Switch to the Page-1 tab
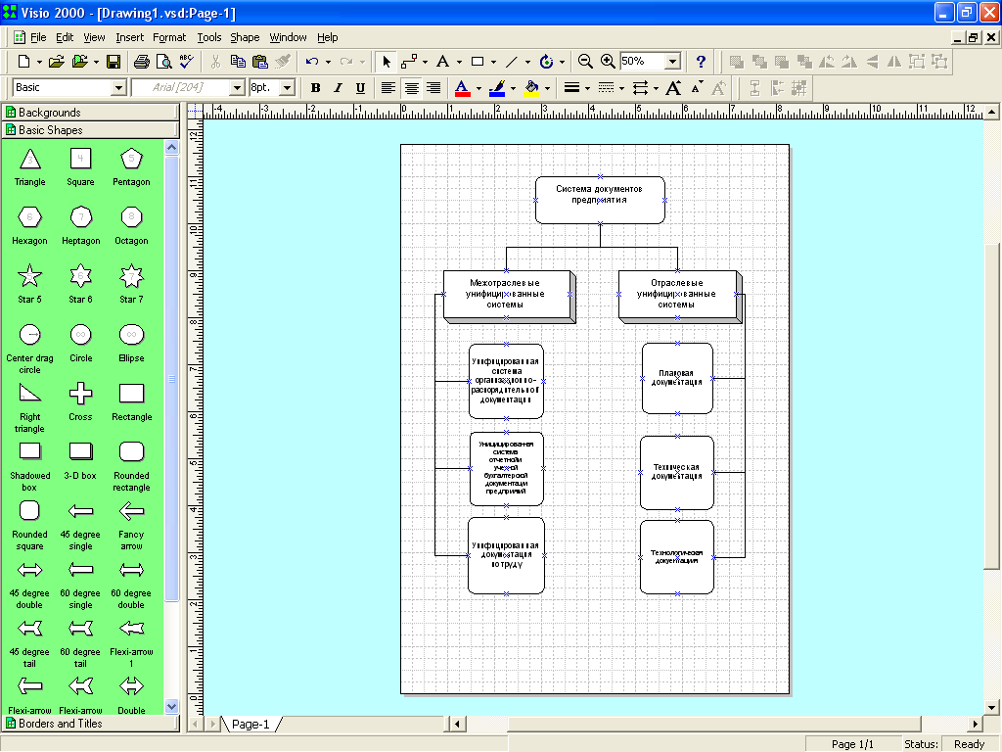The image size is (1002, 752). (250, 724)
